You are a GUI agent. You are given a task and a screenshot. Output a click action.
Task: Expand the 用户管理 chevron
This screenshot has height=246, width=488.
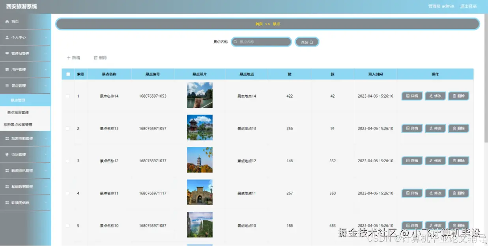tap(46, 70)
